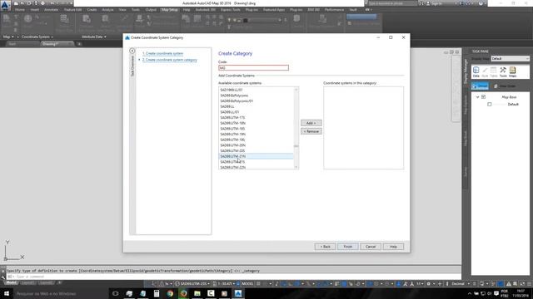Screen dimensions: 533x299
Task: Click the Data icon in Task Pane
Action: 476,72
